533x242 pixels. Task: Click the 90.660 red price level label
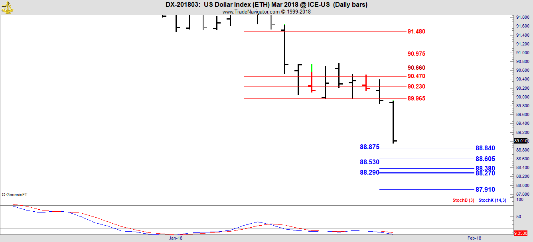pos(416,68)
